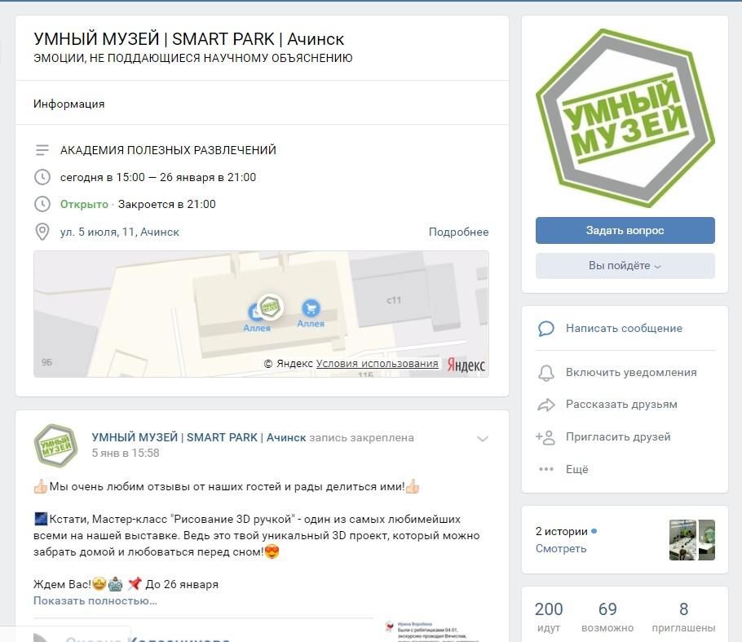This screenshot has height=642, width=742.
Task: Open the Вы пойдёте dropdown
Action: point(625,266)
